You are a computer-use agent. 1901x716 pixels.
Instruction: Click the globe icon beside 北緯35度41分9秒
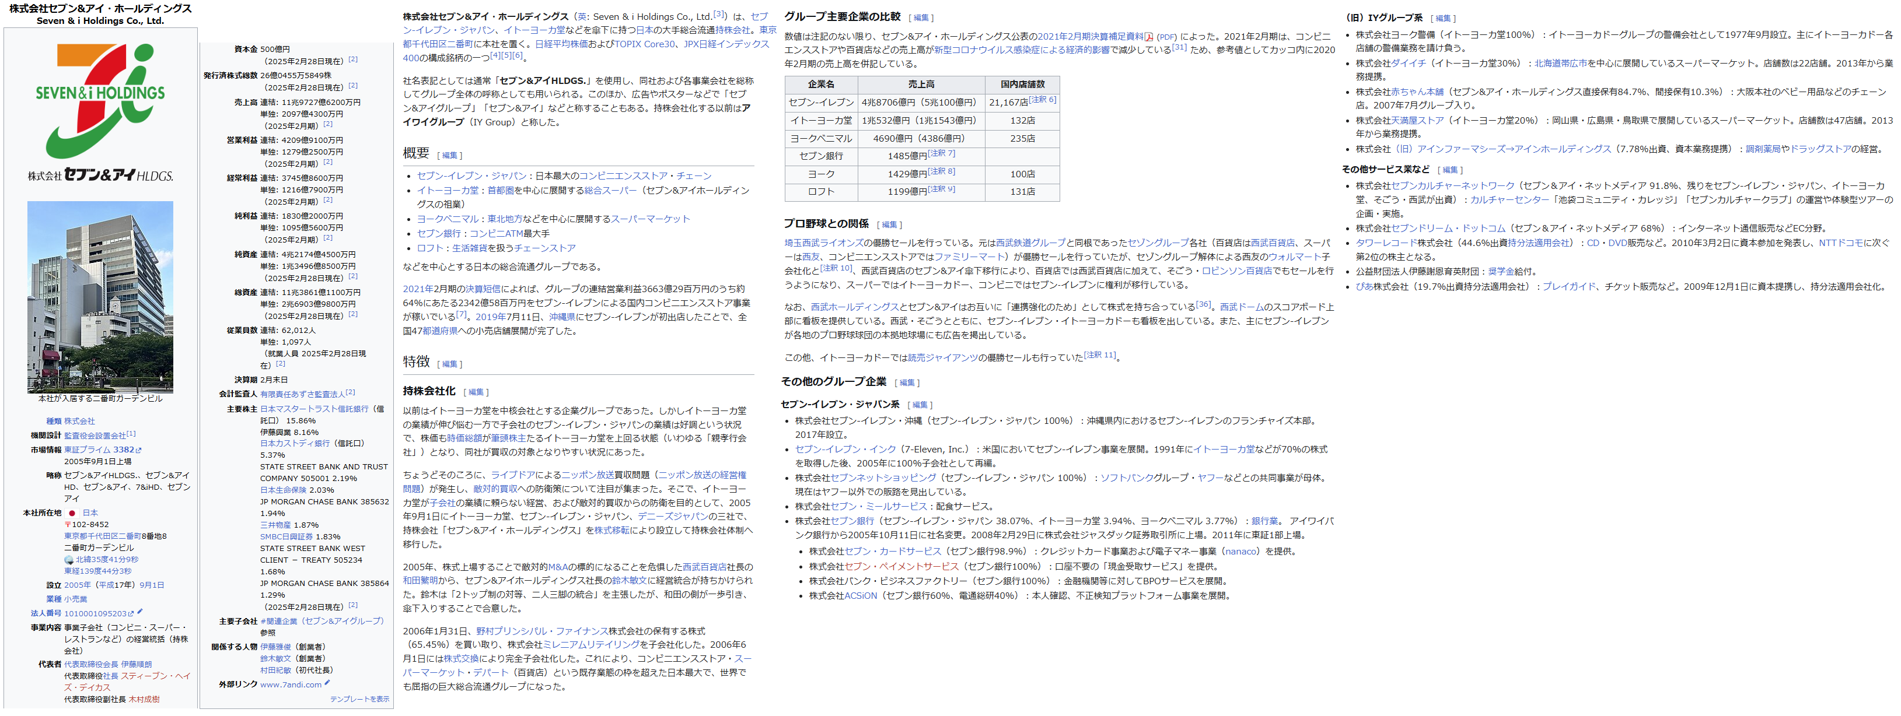pyautogui.click(x=69, y=560)
